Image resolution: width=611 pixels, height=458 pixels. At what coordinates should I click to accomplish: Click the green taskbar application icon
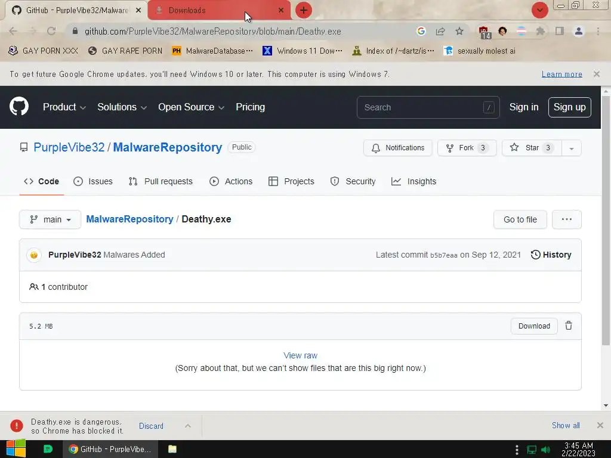pyautogui.click(x=48, y=449)
